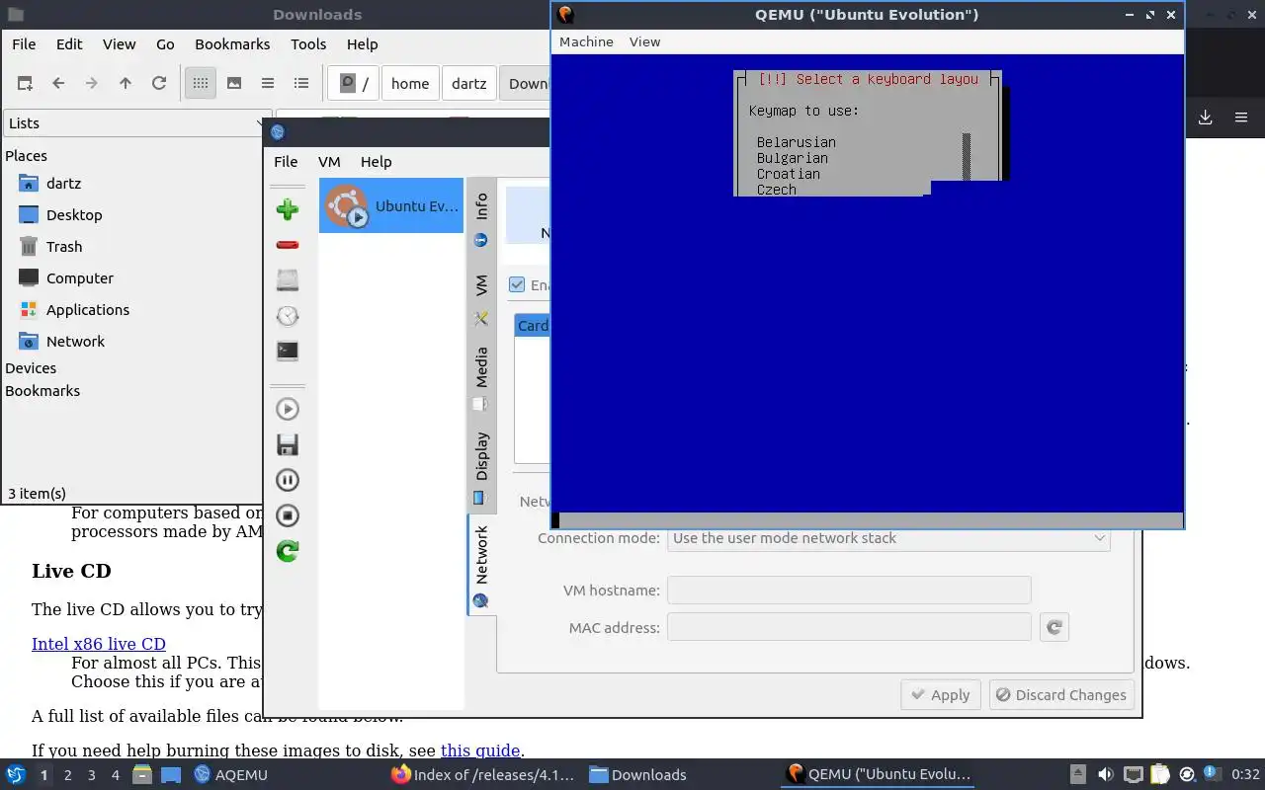1265x790 pixels.
Task: Switch to the VM tab in AQEMU
Action: point(481,299)
